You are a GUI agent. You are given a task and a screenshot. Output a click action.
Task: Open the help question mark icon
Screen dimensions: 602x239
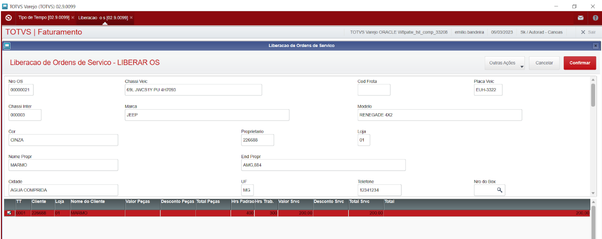(596, 18)
